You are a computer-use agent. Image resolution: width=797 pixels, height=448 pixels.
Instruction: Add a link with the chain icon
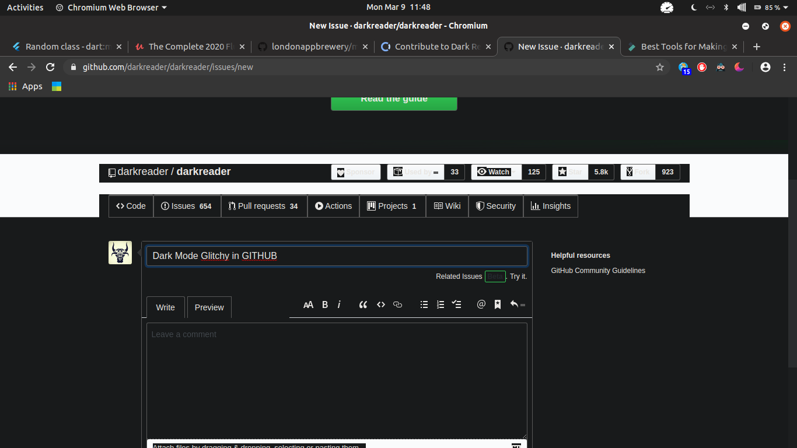[398, 304]
